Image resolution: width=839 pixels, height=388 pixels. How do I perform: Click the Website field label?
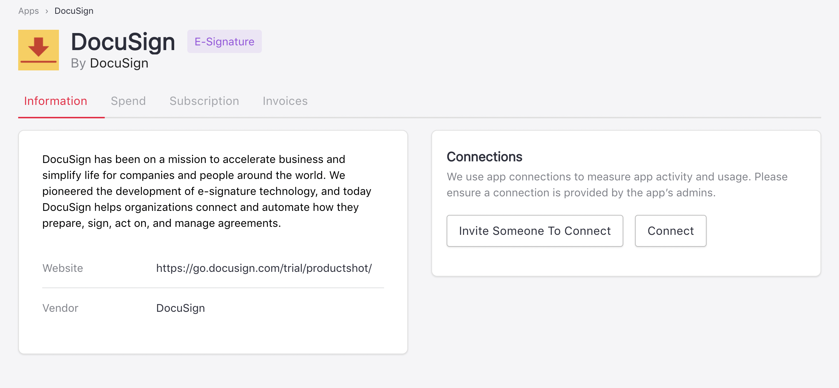pos(63,268)
